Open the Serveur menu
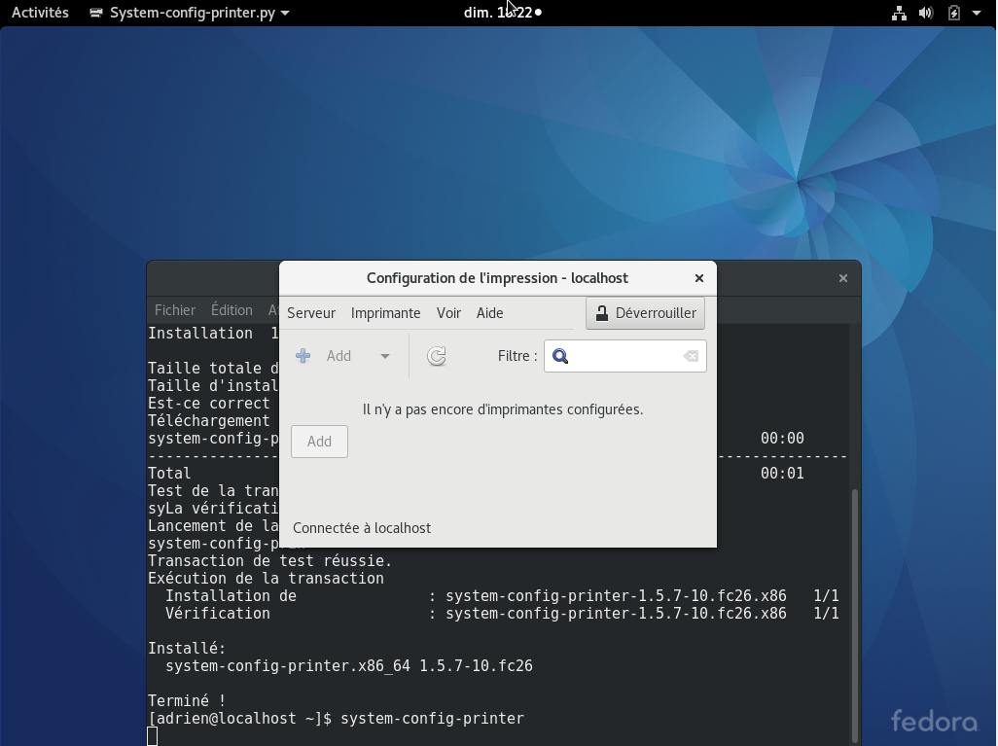 point(310,313)
